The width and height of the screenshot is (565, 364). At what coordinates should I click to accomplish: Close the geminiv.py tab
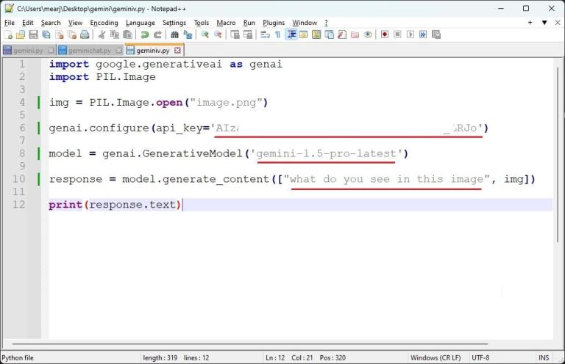177,51
